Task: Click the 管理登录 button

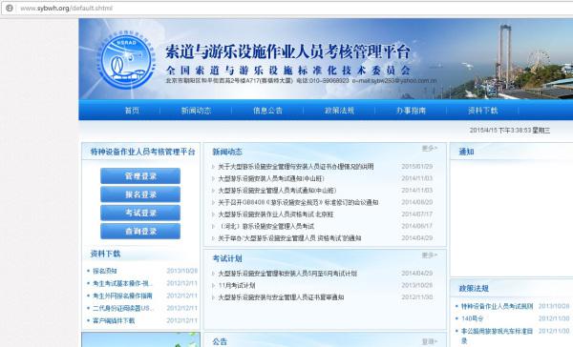Action: [140, 175]
